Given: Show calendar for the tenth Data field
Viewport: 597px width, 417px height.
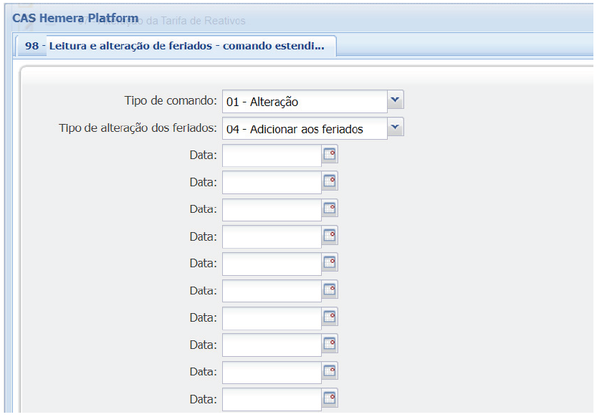Looking at the screenshot, I should click(x=330, y=399).
